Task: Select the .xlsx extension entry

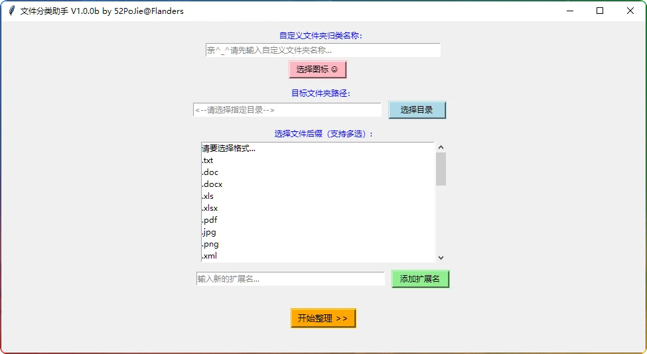Action: [x=318, y=209]
